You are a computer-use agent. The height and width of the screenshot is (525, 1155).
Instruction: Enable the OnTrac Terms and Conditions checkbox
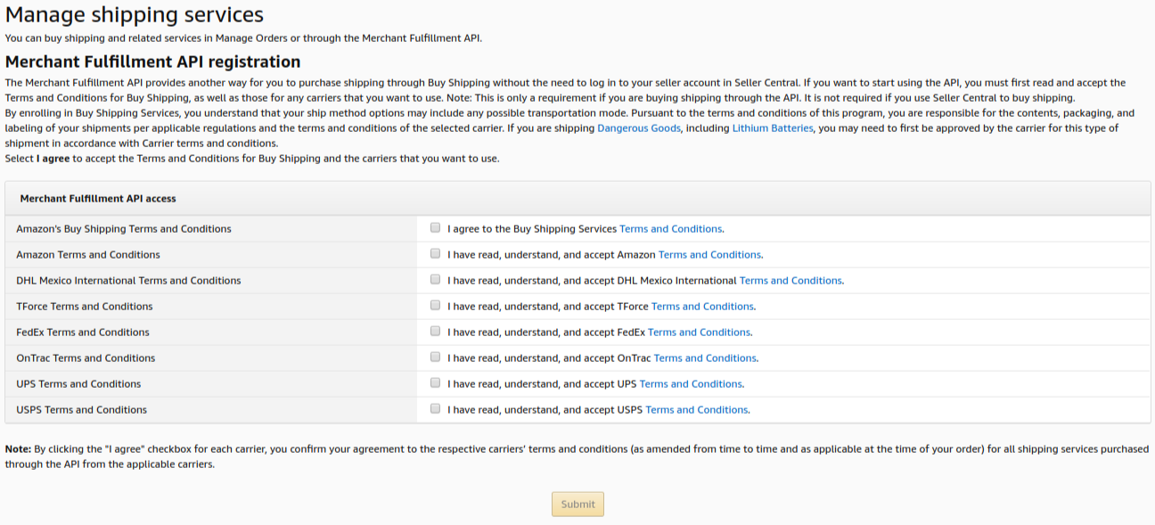435,357
